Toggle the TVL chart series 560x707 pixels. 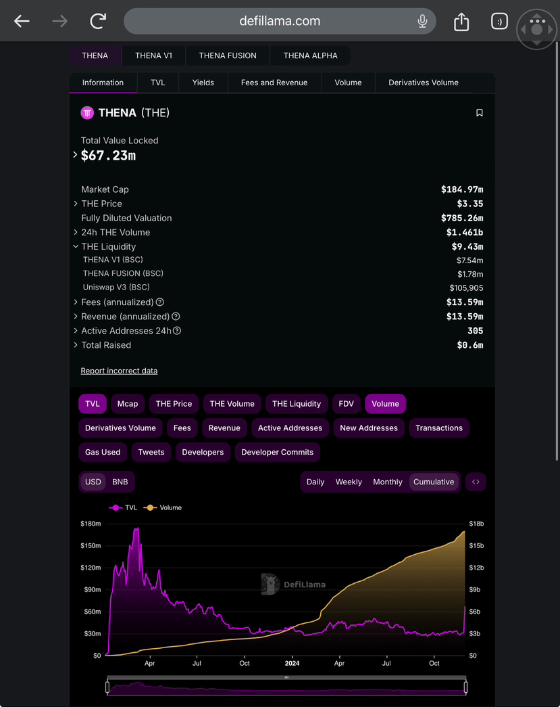(93, 404)
